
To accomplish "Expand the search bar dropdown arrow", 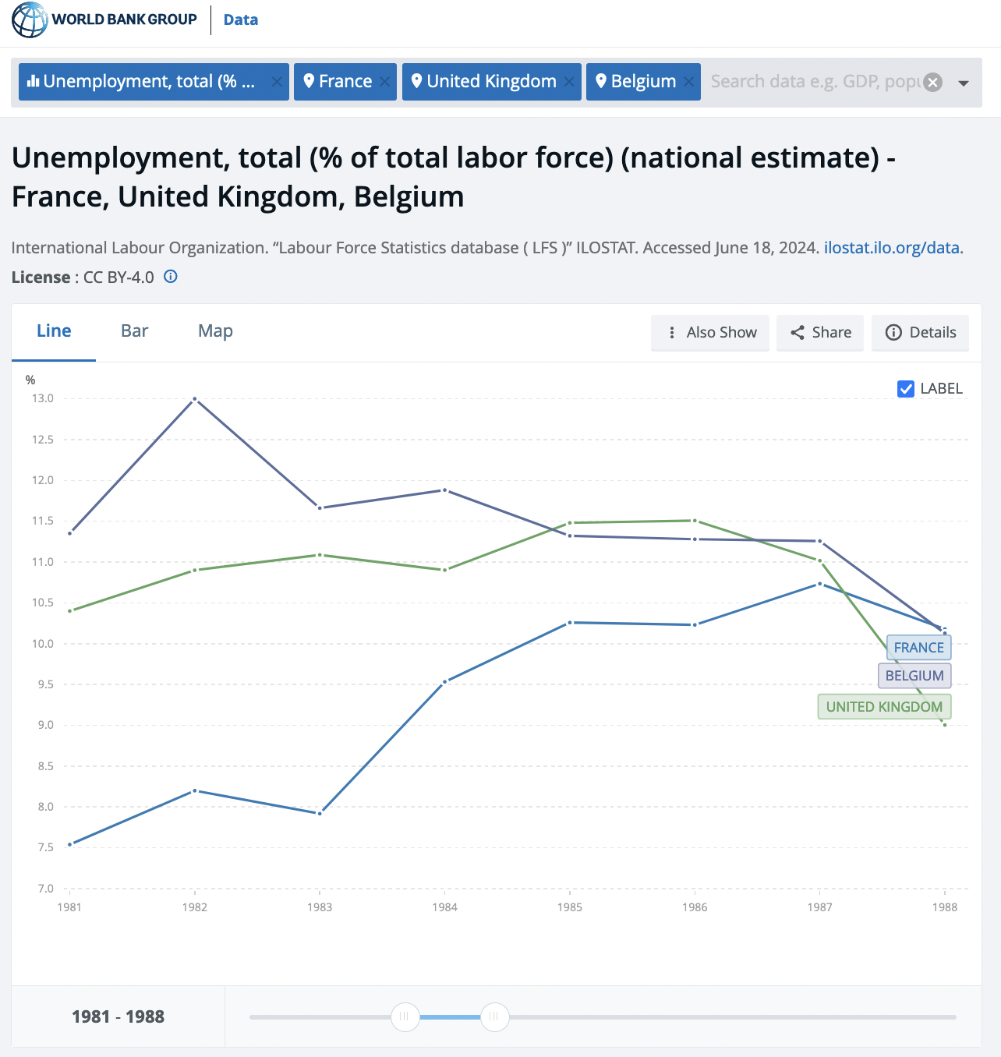I will (964, 83).
